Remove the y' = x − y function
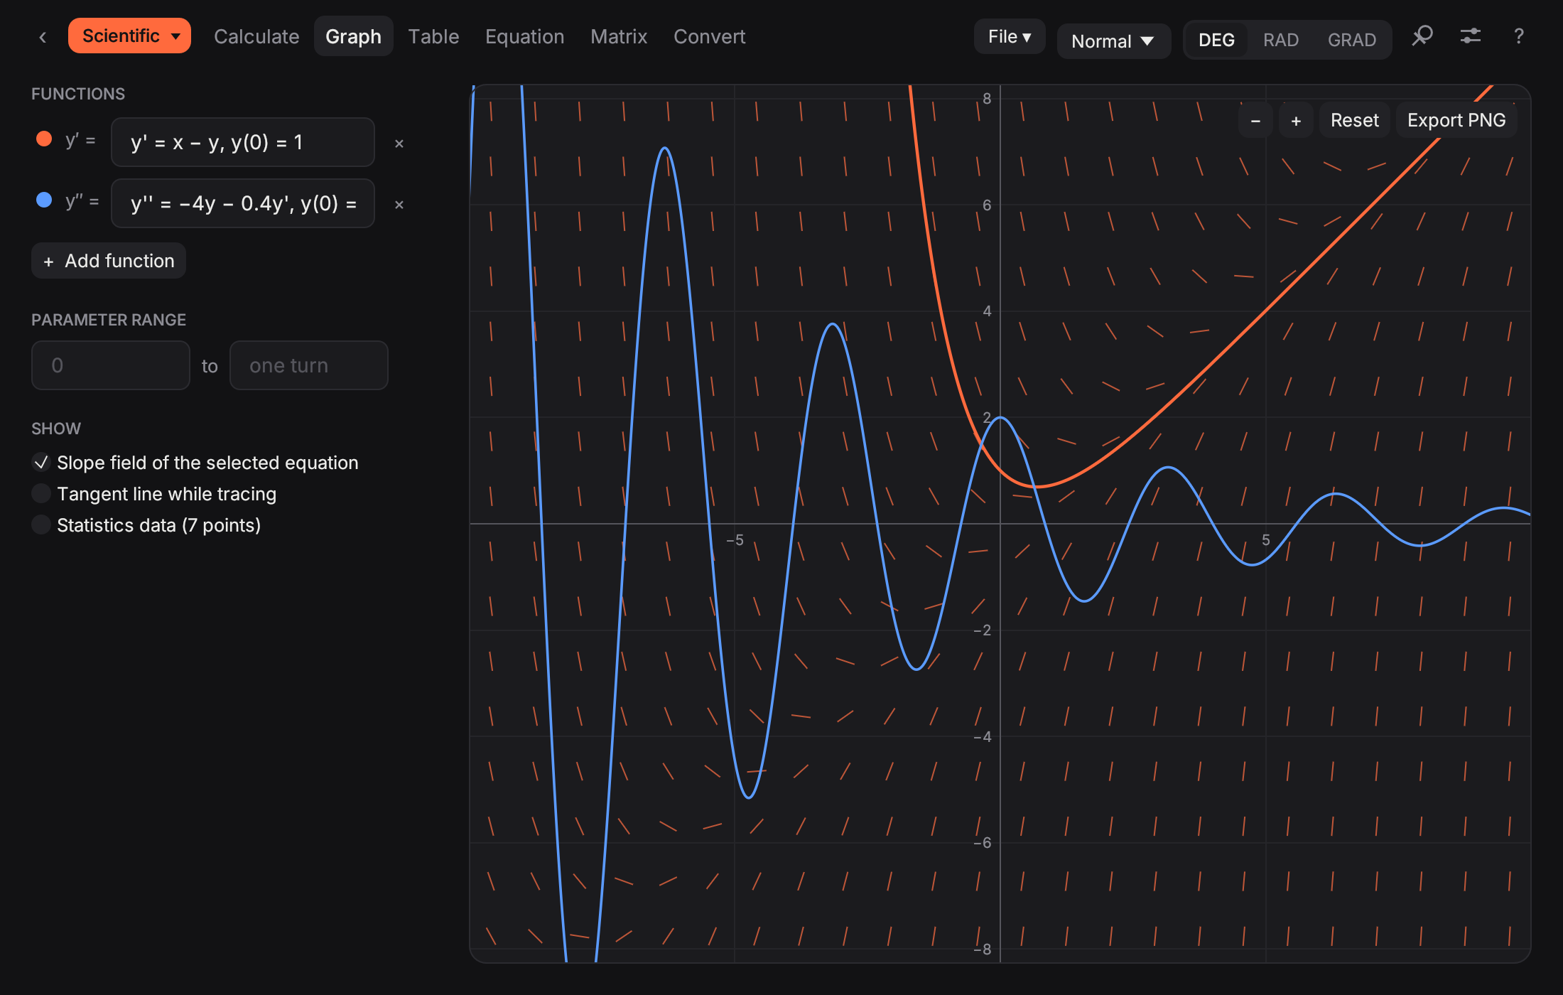Viewport: 1563px width, 995px height. [x=399, y=144]
